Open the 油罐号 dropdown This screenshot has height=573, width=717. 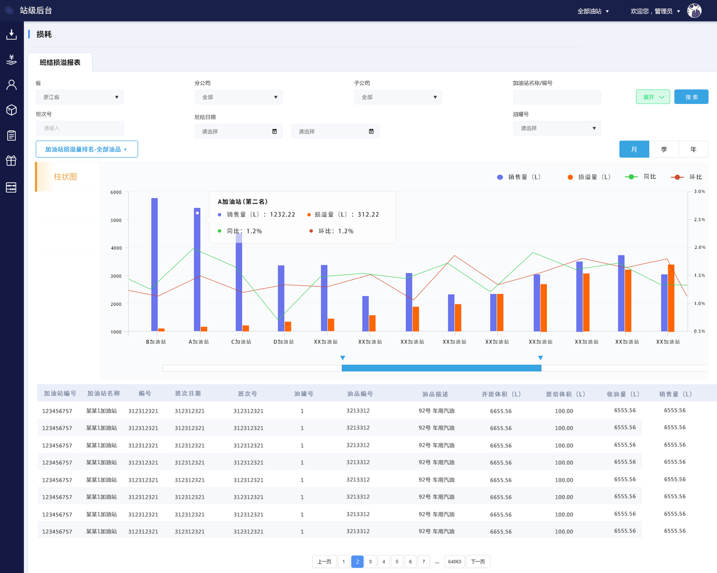click(x=557, y=128)
